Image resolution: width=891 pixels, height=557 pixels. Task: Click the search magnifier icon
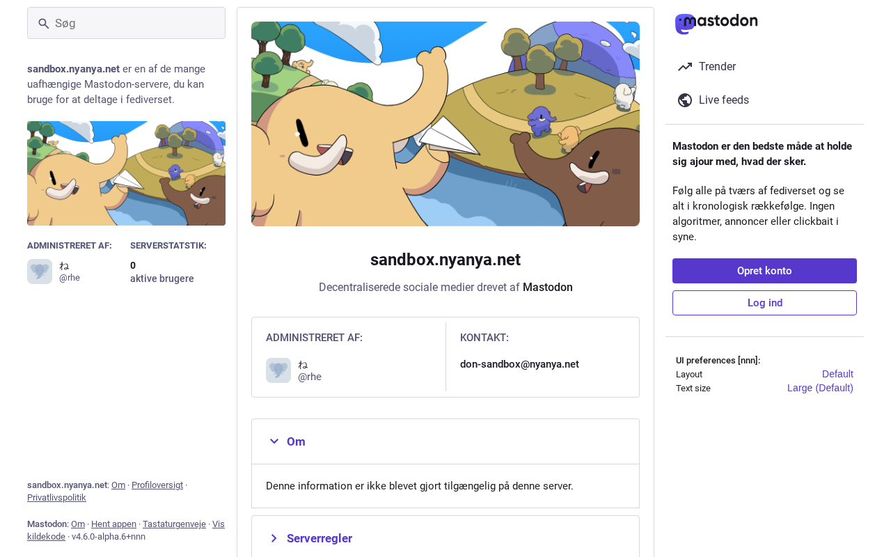tap(44, 24)
